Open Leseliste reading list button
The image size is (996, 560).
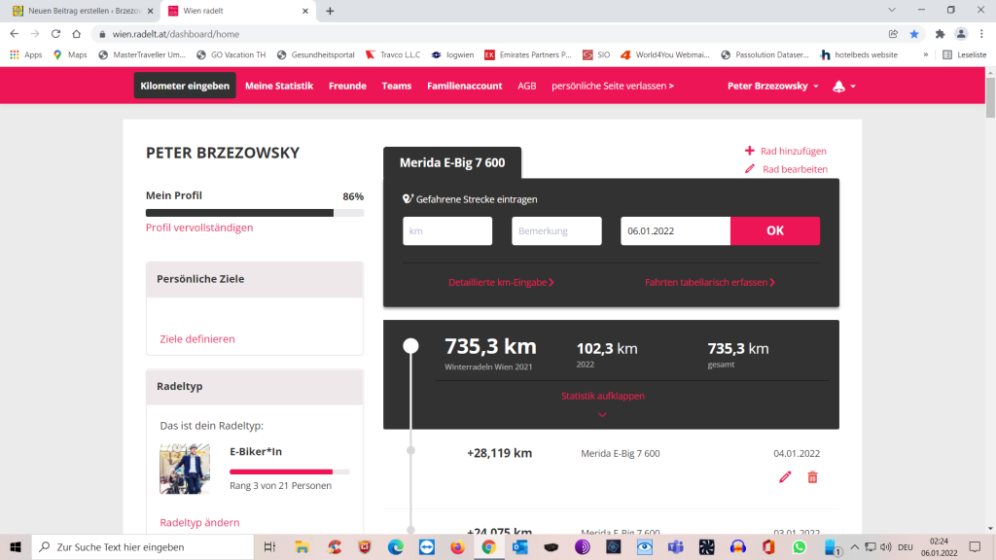coord(965,54)
